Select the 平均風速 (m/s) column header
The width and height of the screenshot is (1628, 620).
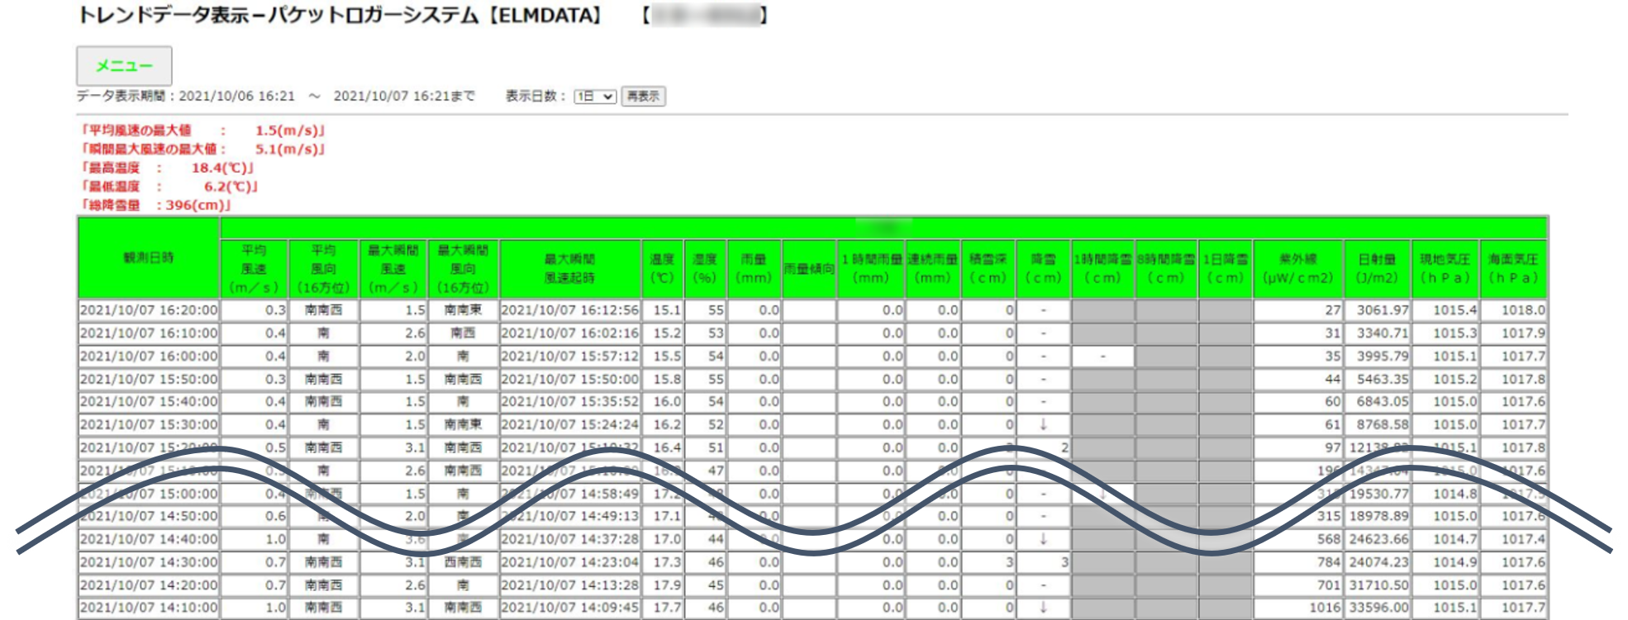[254, 269]
